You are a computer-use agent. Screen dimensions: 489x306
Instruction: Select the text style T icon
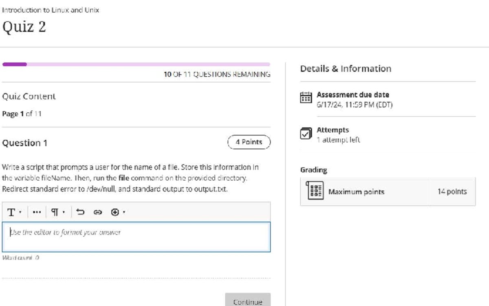point(11,212)
